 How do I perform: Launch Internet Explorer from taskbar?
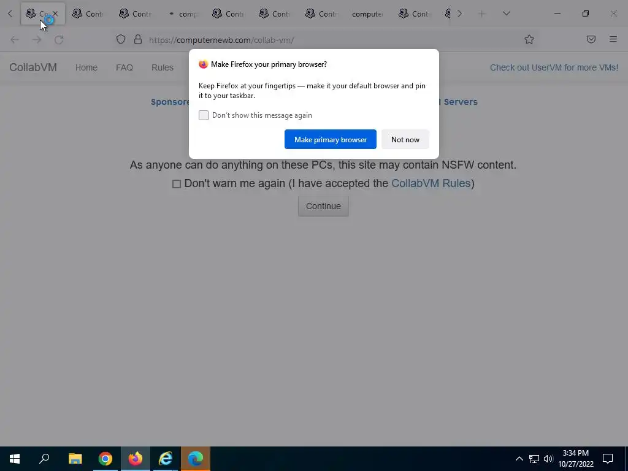166,459
